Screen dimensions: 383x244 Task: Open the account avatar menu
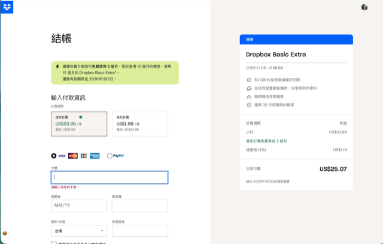click(364, 7)
